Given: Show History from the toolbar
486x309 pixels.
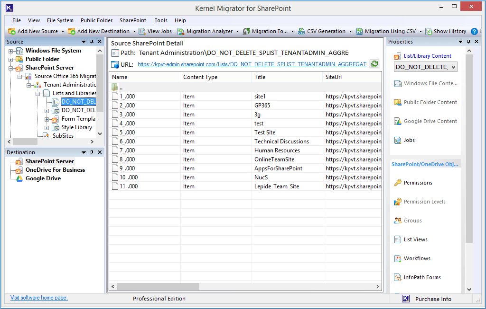Looking at the screenshot, I should pos(446,31).
